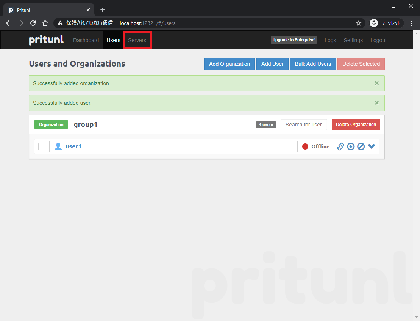Download user1 profile

coord(351,146)
